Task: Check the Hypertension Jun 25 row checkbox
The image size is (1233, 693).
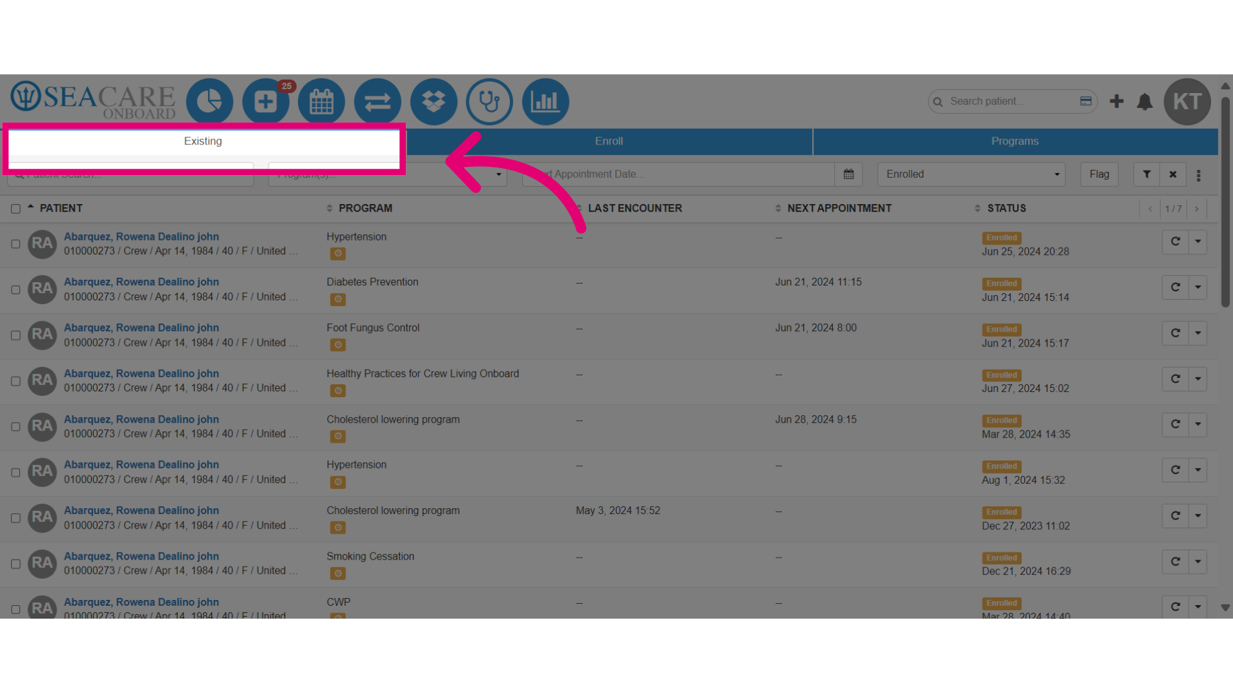Action: coord(15,244)
